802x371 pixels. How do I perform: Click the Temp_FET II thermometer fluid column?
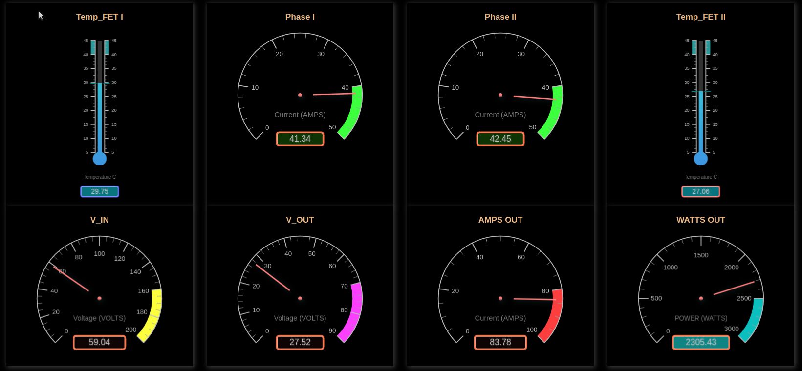[x=701, y=122]
